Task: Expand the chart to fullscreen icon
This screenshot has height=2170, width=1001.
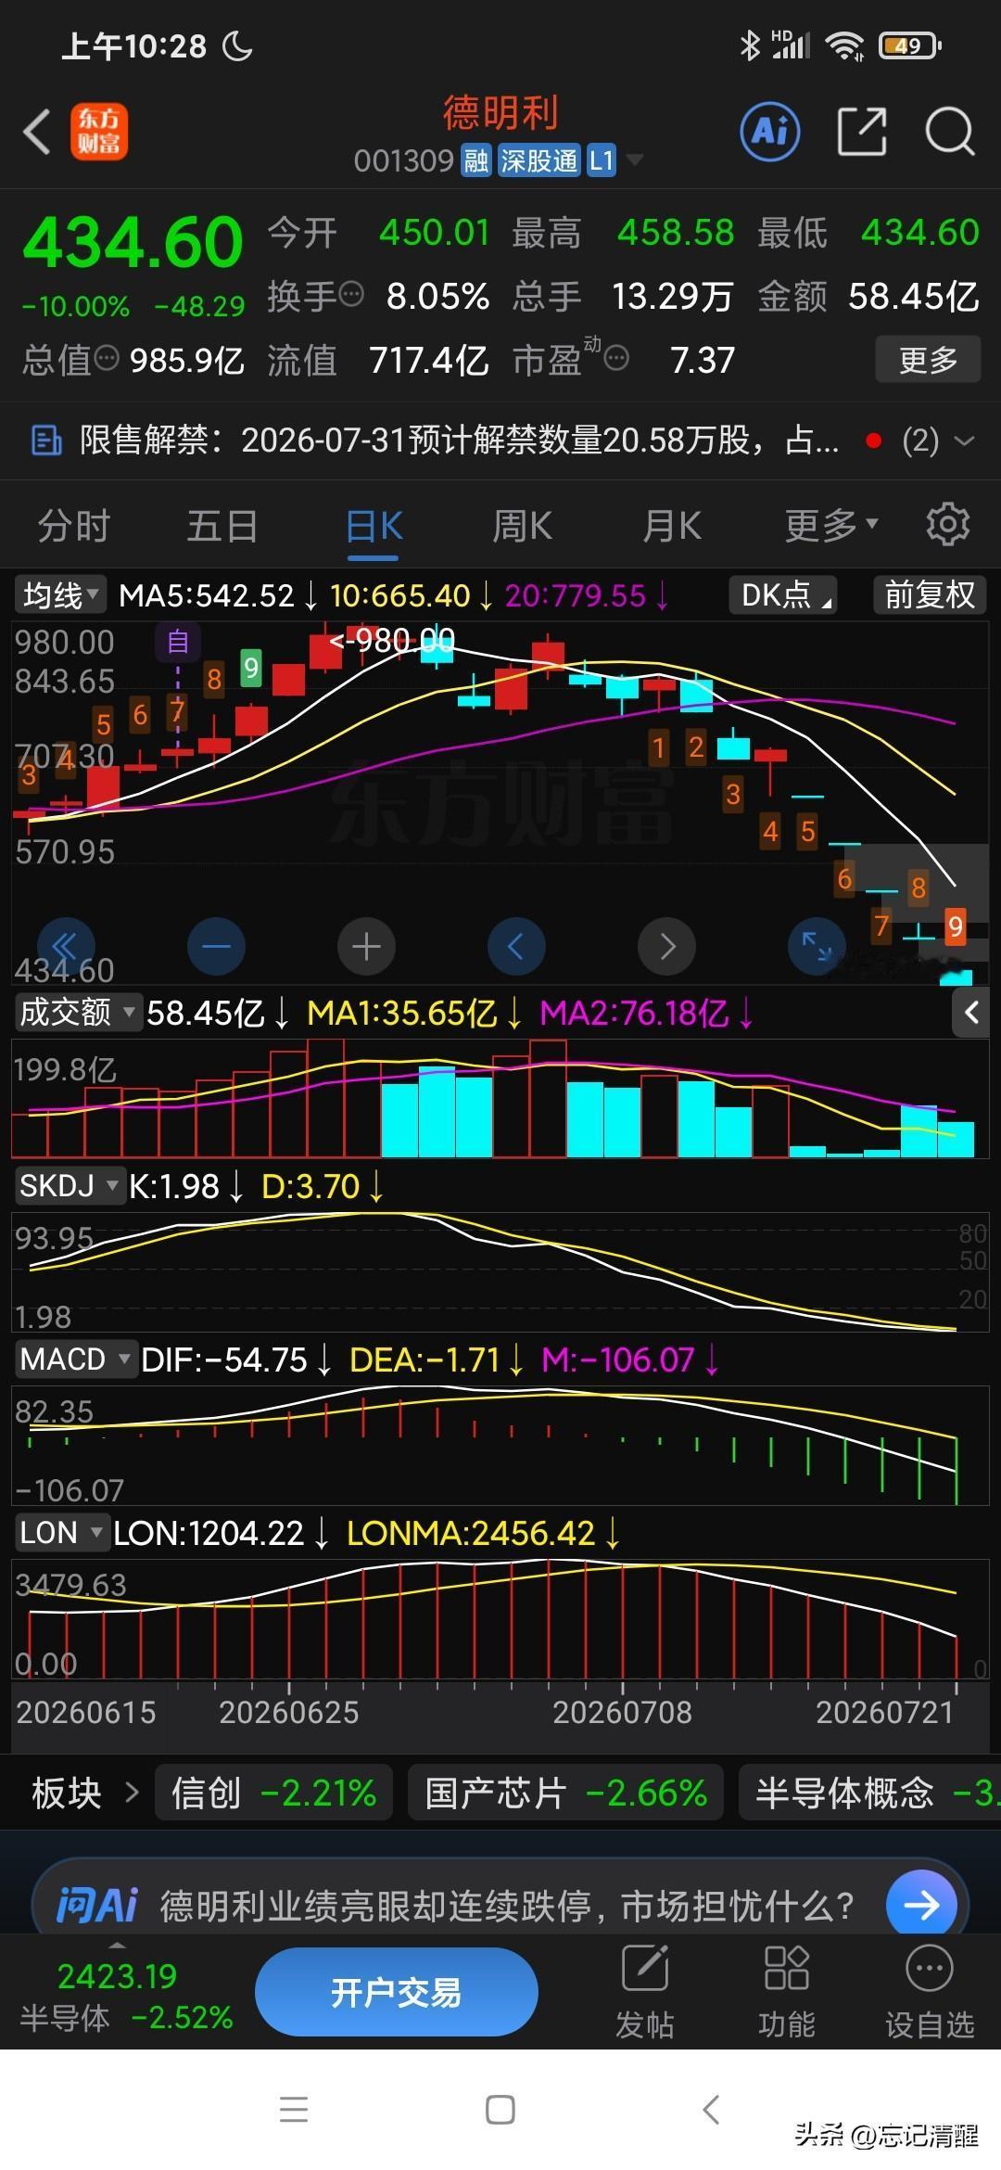Action: coord(817,946)
